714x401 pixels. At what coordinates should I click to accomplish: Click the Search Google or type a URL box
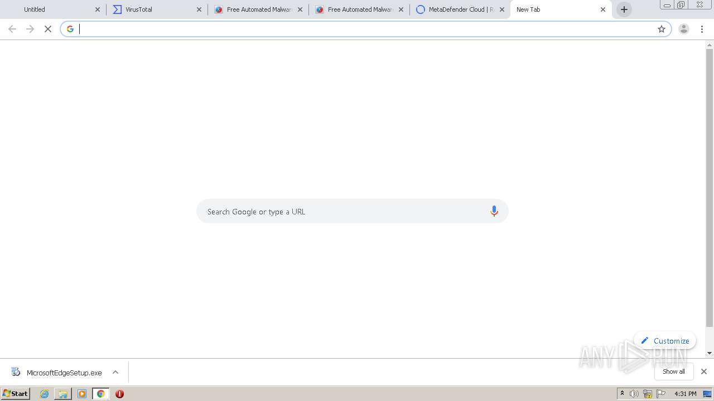(352, 211)
